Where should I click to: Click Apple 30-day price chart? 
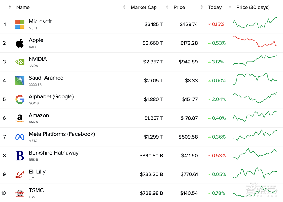pyautogui.click(x=255, y=42)
